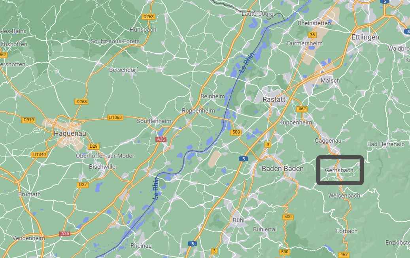
Task: Select the Baden-Baden city label
Action: 283,169
